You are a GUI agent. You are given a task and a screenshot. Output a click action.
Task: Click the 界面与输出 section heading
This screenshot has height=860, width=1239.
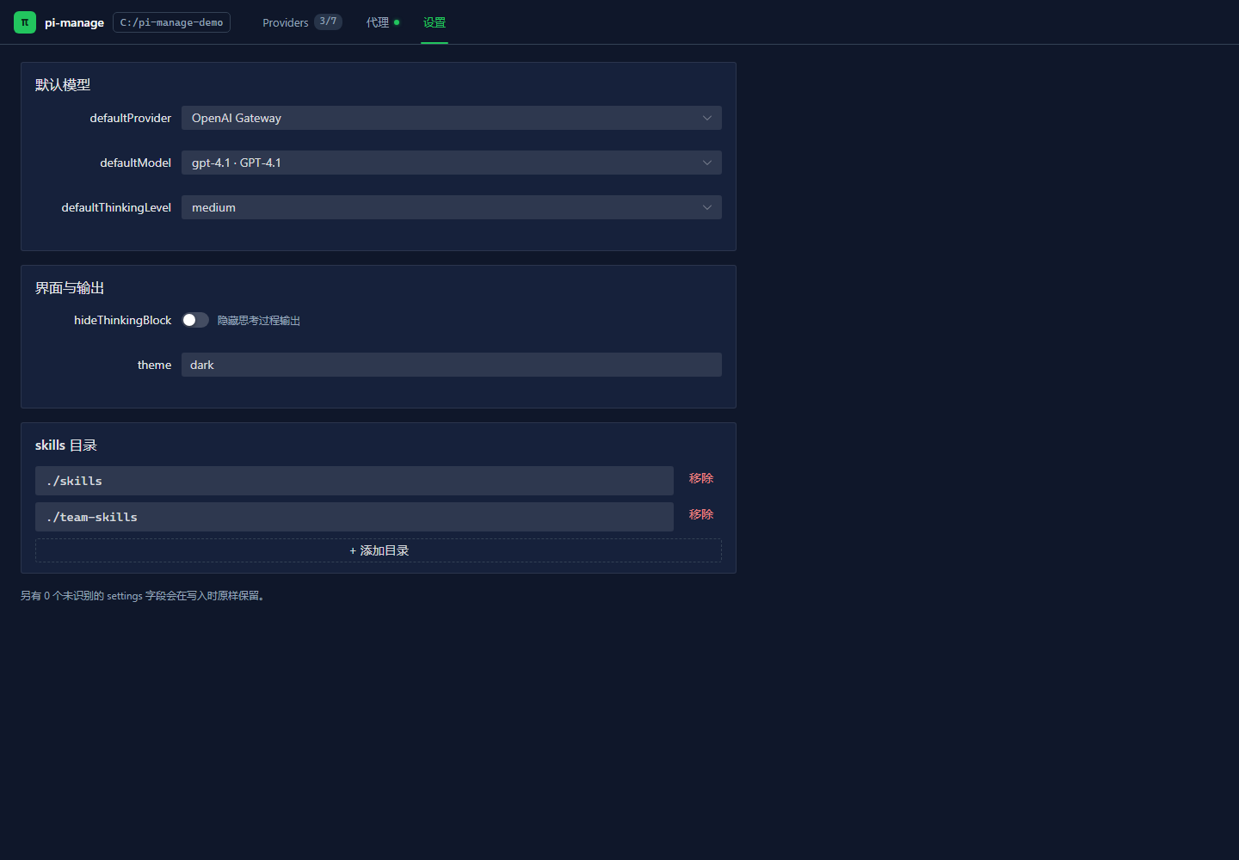(70, 287)
